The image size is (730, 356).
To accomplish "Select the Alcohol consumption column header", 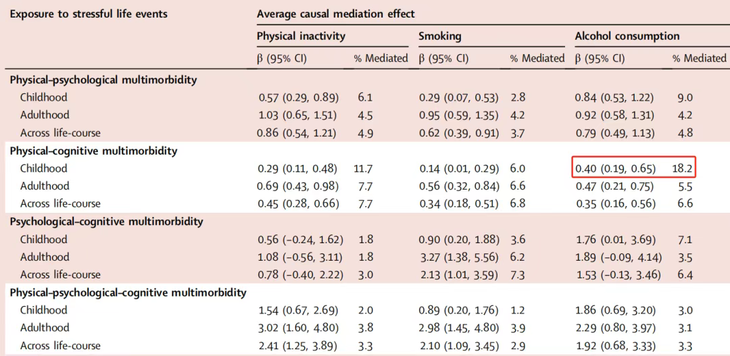I will click(x=627, y=36).
